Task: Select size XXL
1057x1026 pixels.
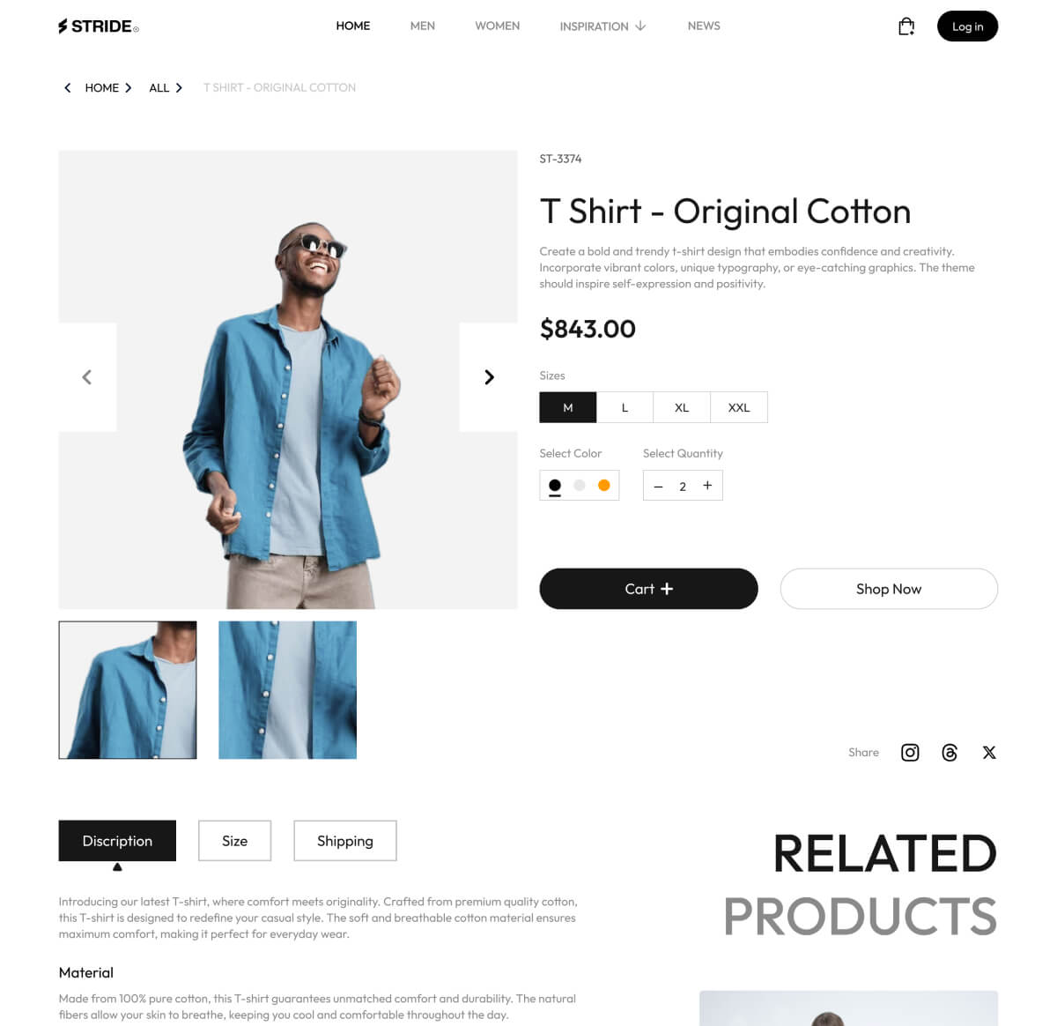Action: 739,407
